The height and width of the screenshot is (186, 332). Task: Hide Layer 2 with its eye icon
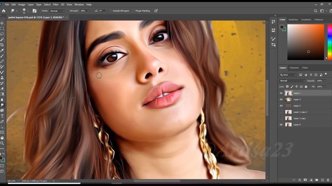[x=281, y=105]
